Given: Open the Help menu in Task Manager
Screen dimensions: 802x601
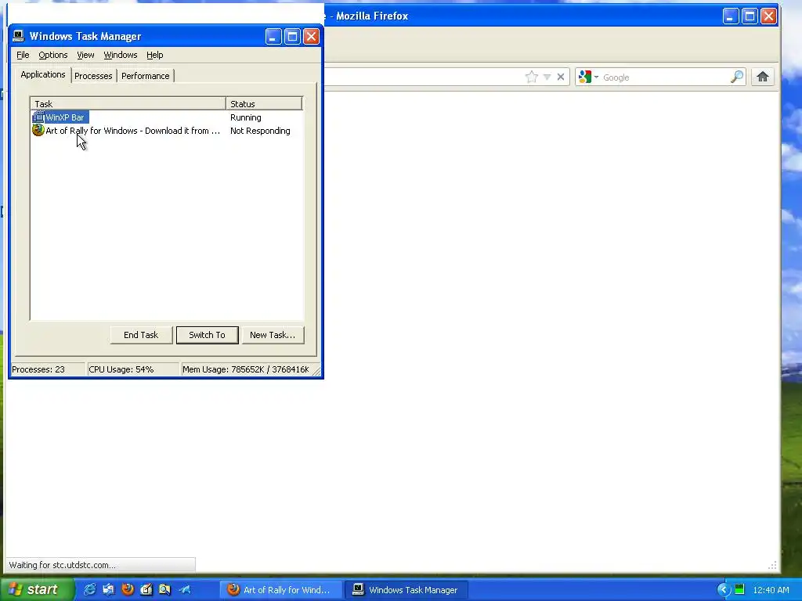Looking at the screenshot, I should (154, 55).
